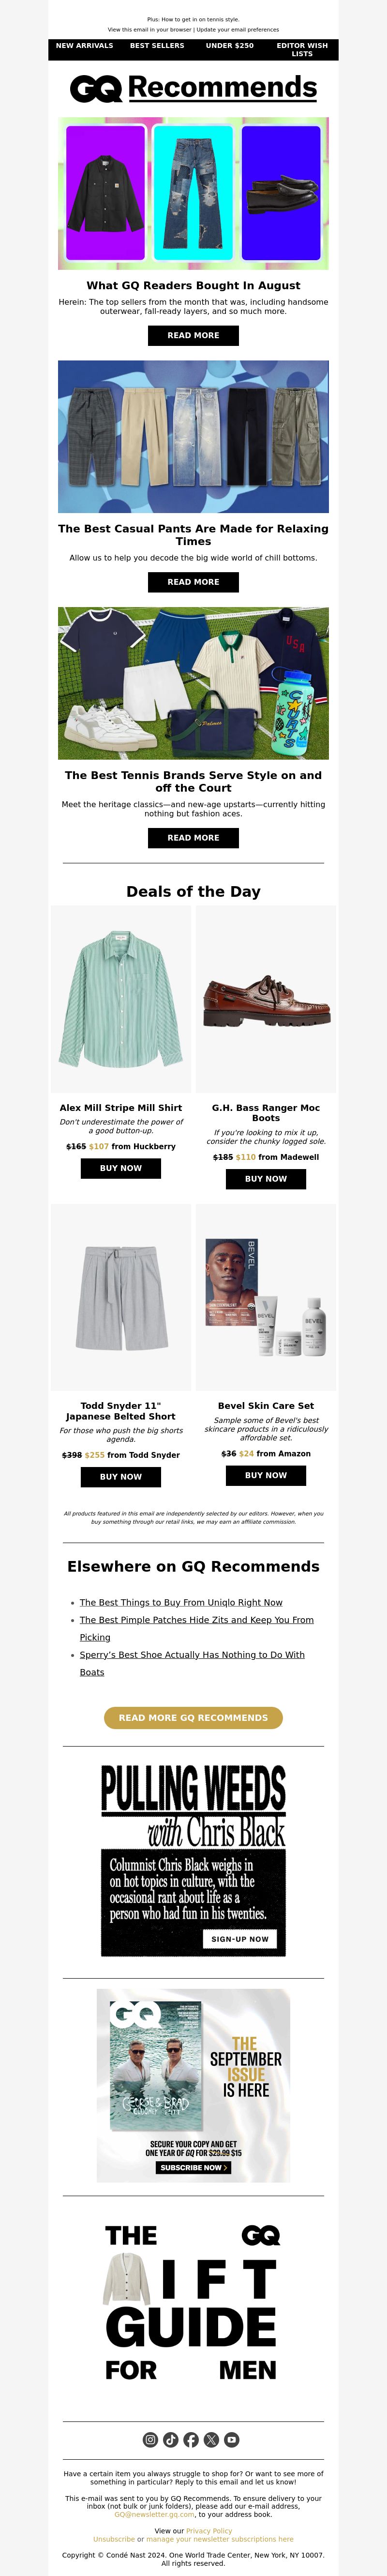This screenshot has height=2576, width=387.
Task: Open the X social icon
Action: point(211,2439)
